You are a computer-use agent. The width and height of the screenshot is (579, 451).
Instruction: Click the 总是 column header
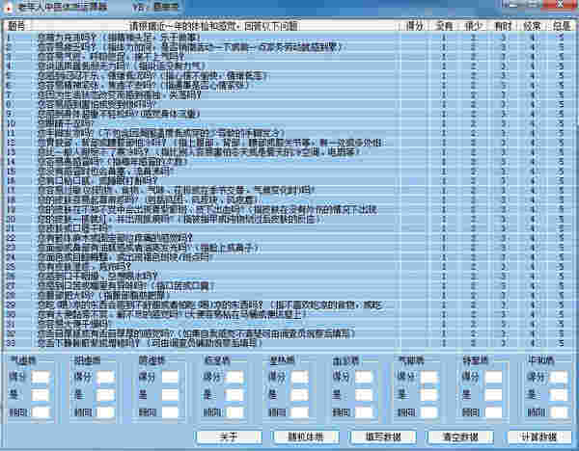[x=562, y=26]
